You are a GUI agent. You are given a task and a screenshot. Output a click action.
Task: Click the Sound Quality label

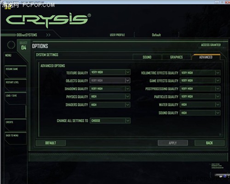(168, 113)
